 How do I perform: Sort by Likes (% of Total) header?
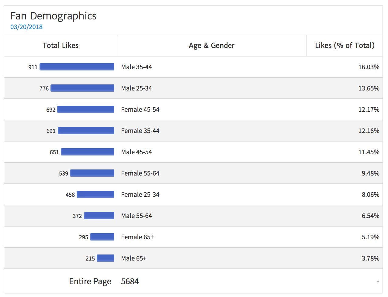[345, 46]
